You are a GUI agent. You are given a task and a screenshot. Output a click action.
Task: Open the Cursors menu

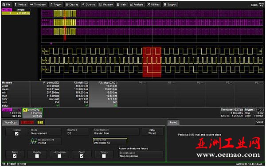pos(89,4)
